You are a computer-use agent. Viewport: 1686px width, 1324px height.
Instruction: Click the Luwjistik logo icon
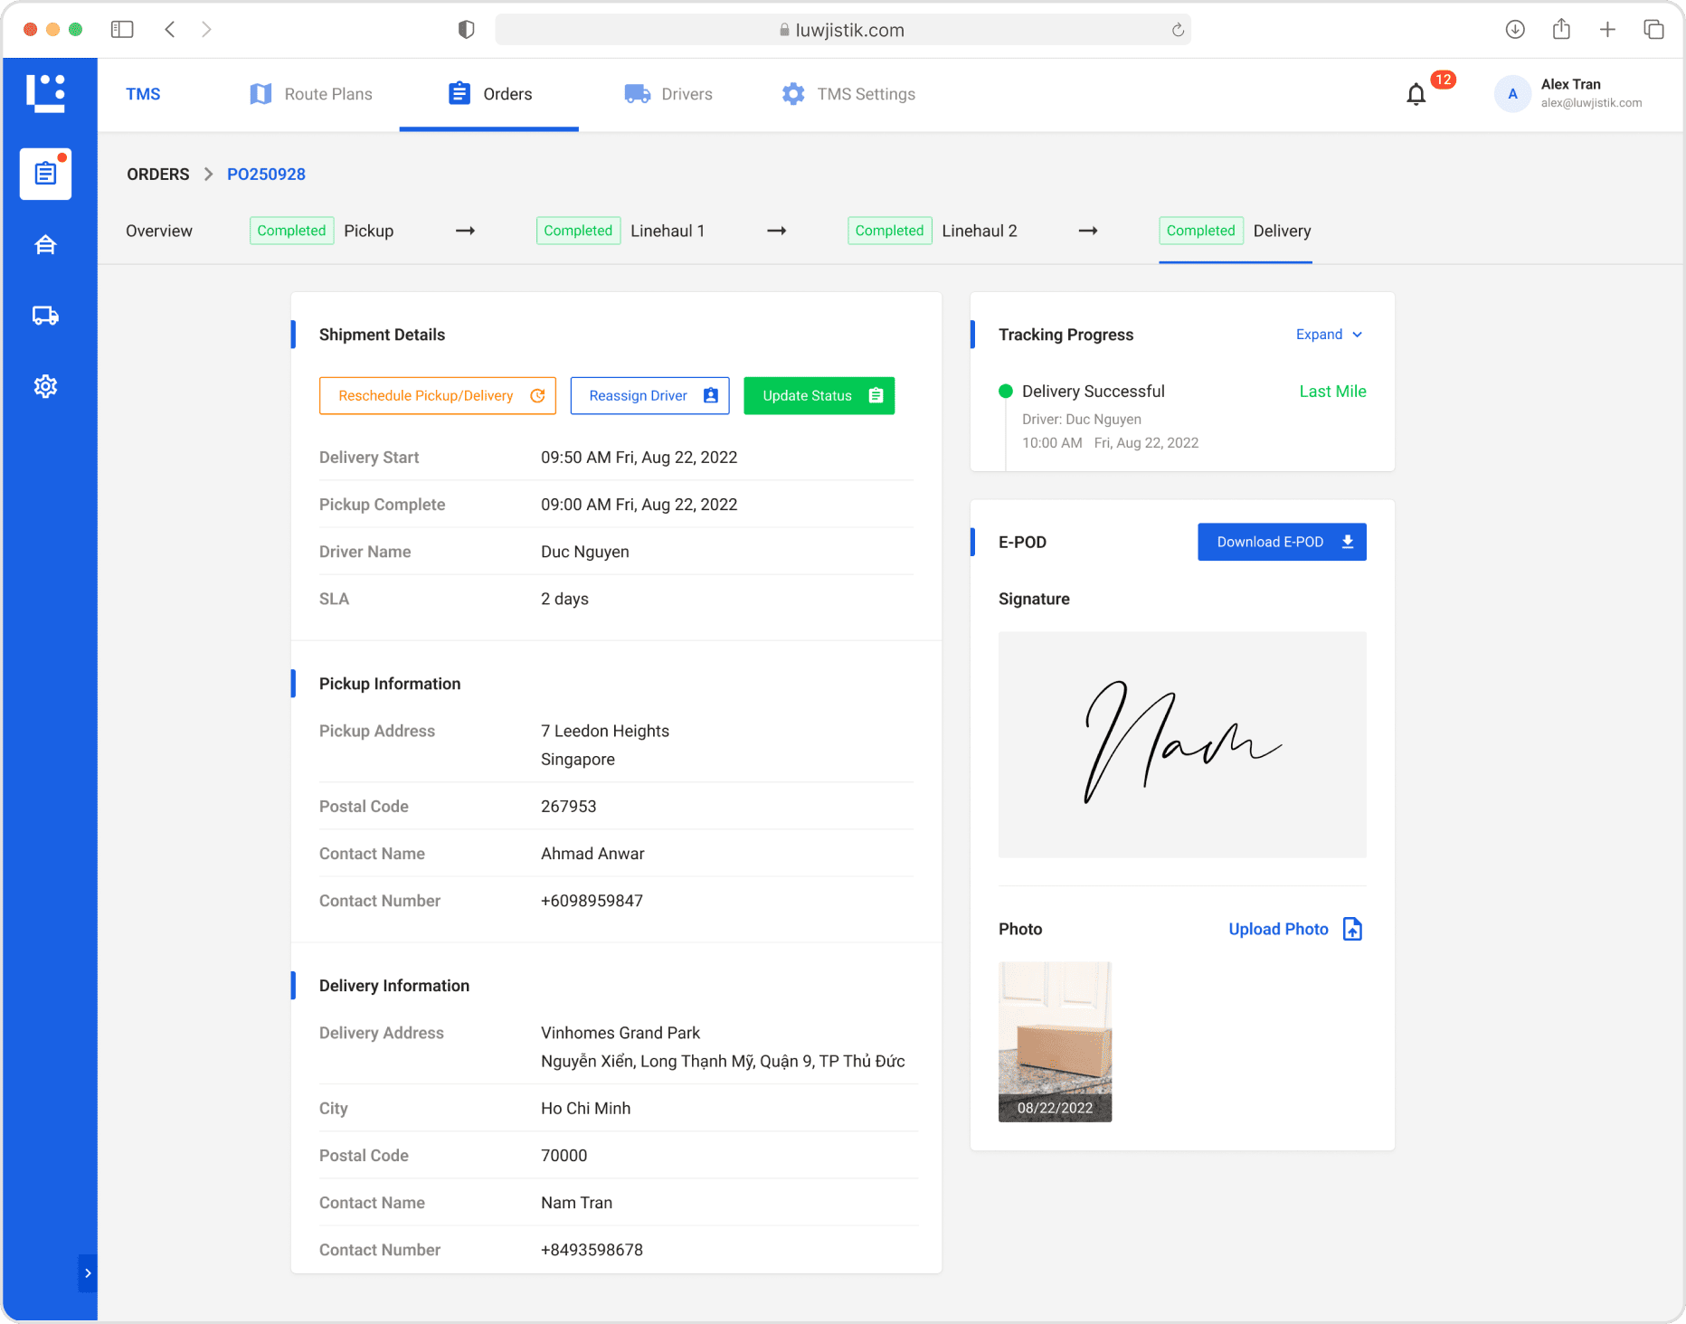point(46,93)
